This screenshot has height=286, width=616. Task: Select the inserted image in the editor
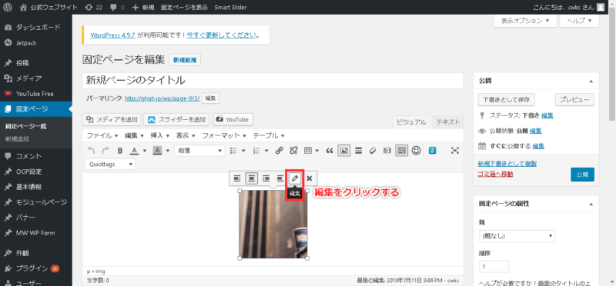273,224
